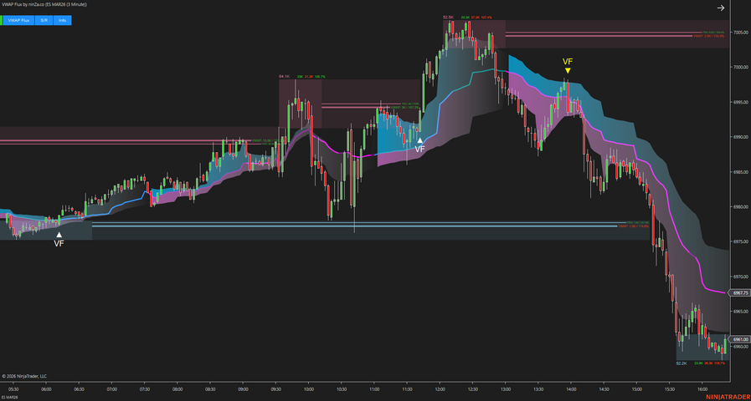Screen dimensions: 751x401
Task: Click the right arrow at top-right
Action: coord(721,8)
